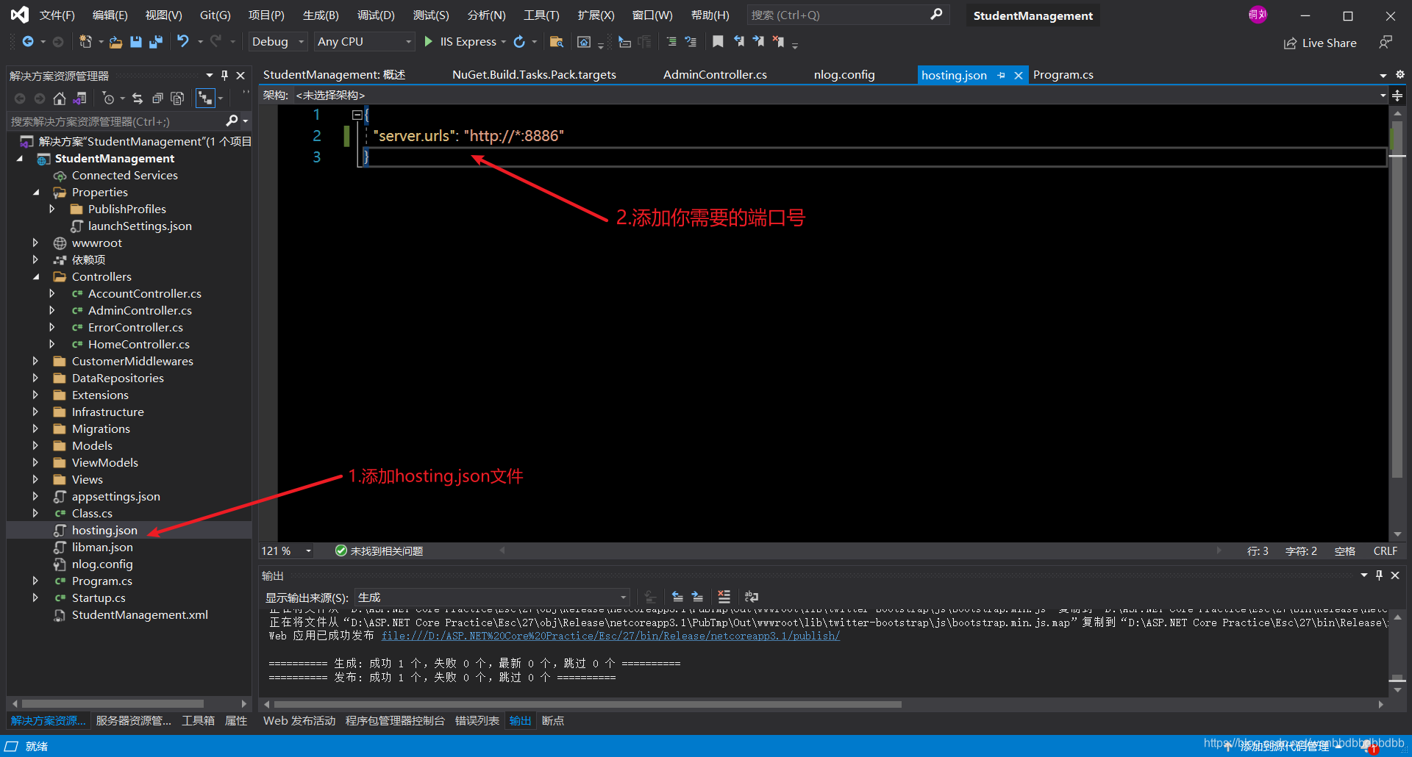Open the Any CPU platform dropdown

tap(364, 42)
